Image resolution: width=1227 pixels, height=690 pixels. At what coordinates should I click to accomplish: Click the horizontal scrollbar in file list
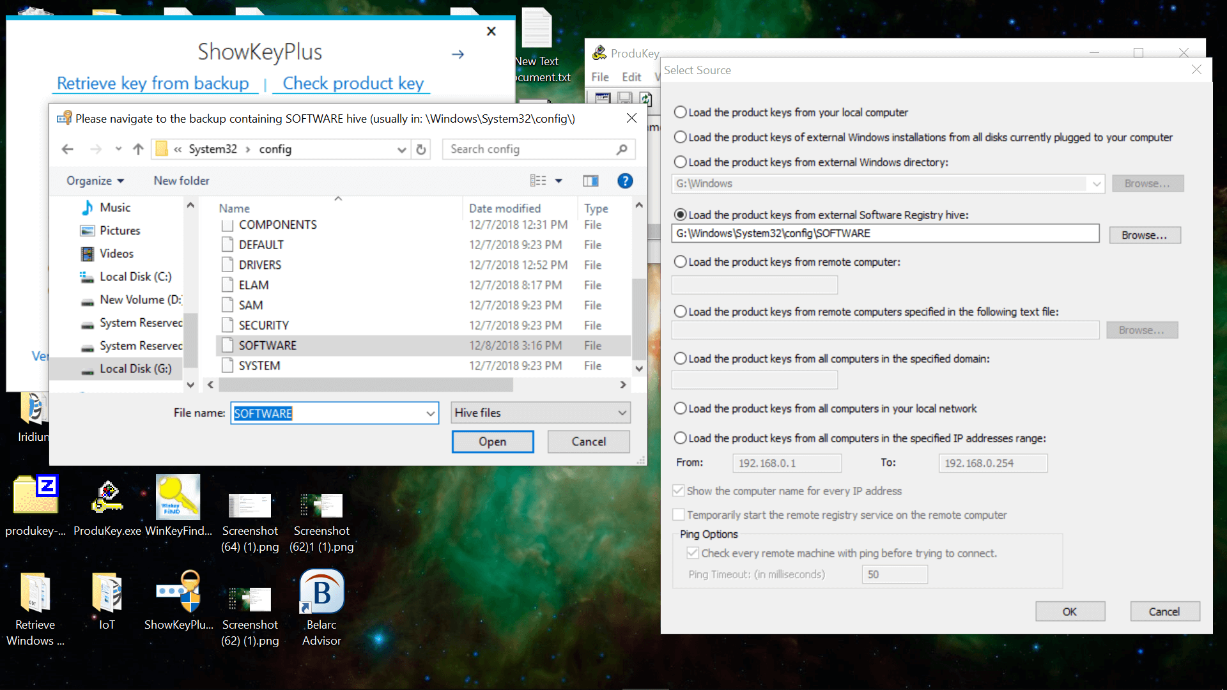[x=366, y=385]
